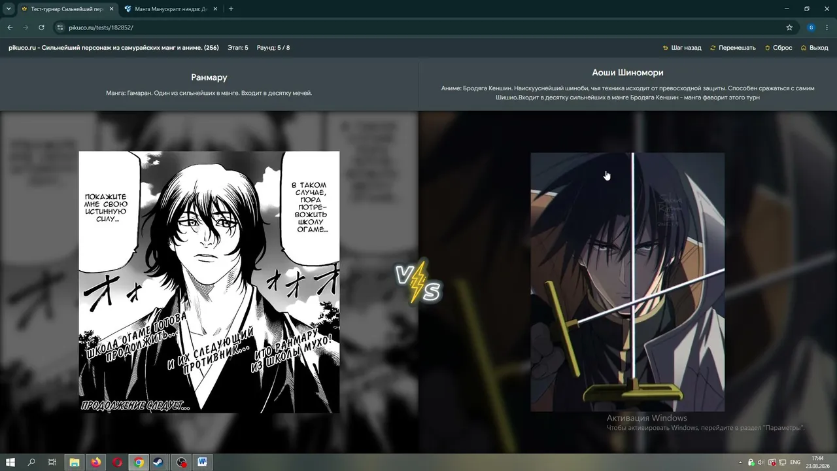Show hidden system tray icons
The height and width of the screenshot is (471, 837).
point(740,462)
